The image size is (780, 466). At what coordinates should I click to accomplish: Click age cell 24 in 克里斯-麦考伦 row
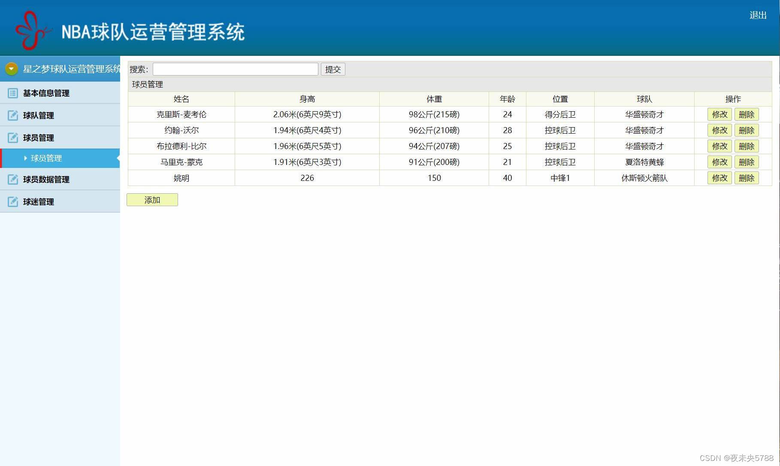click(508, 115)
